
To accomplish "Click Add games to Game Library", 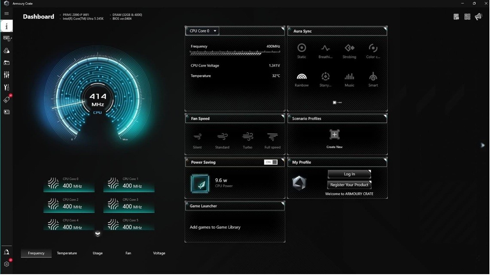I will (215, 227).
